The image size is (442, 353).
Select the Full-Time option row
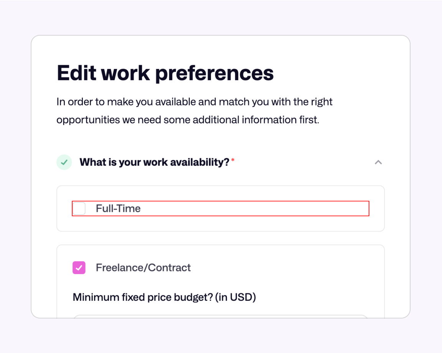tap(220, 209)
